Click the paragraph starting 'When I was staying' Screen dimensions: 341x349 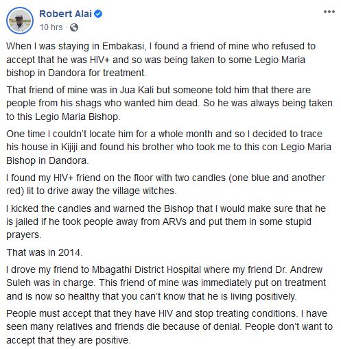161,60
